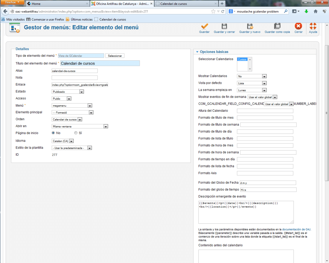Open Últimas noticias bookmark feed
Viewport: 329px width, 263px height.
pyautogui.click(x=79, y=19)
